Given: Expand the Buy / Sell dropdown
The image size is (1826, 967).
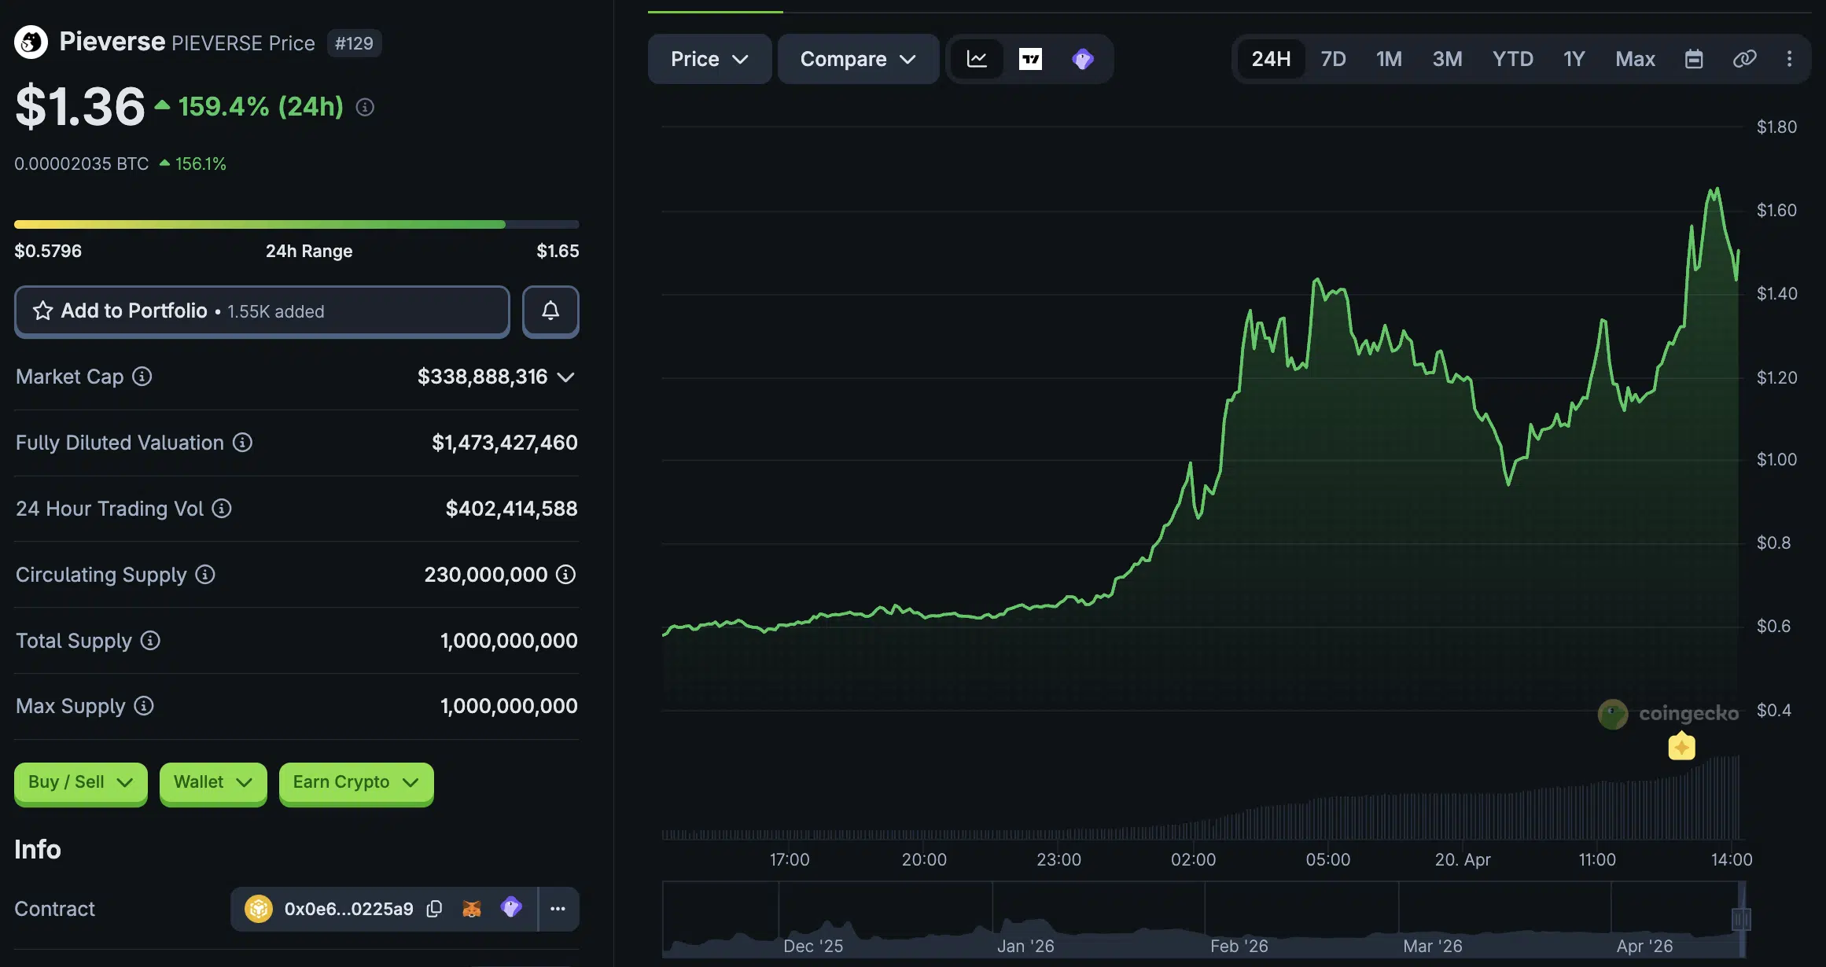Looking at the screenshot, I should pyautogui.click(x=80, y=782).
